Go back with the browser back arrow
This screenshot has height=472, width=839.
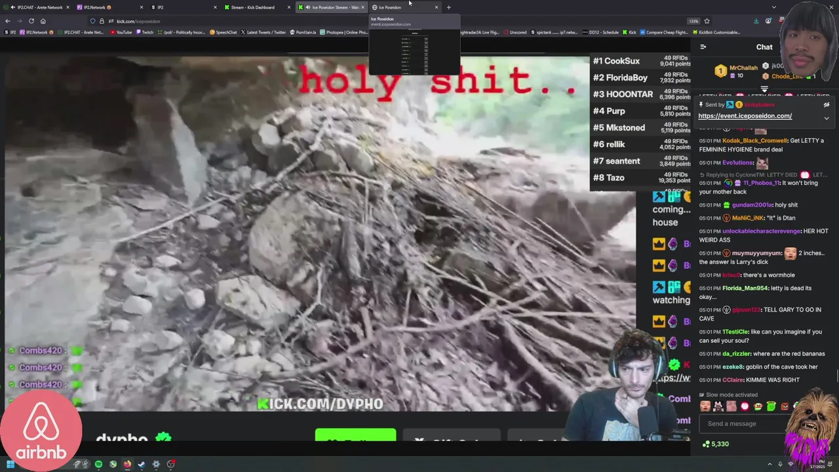click(8, 21)
